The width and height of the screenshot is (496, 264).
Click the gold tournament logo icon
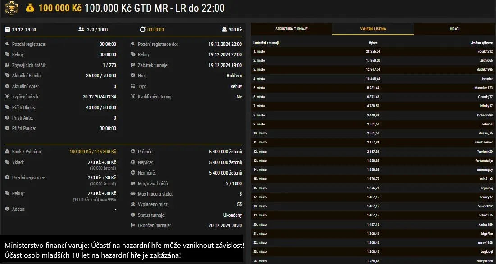(12, 8)
